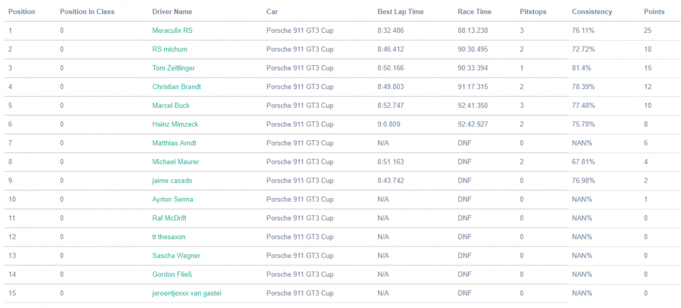This screenshot has height=308, width=681.
Task: Open jeroentjexxx van gastel profile
Action: (187, 293)
